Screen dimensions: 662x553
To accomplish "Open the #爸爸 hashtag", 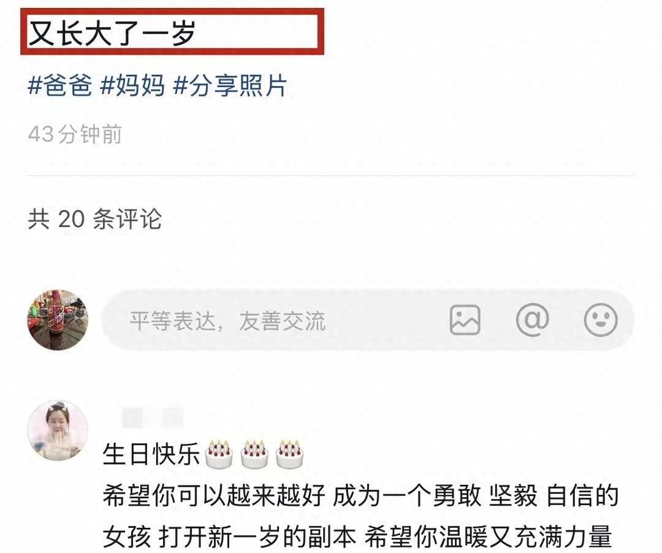I will pos(59,85).
